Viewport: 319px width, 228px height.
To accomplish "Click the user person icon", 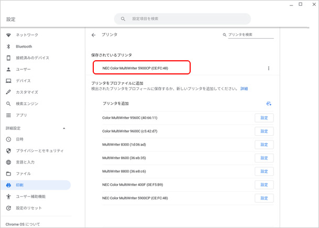I will click(8, 69).
